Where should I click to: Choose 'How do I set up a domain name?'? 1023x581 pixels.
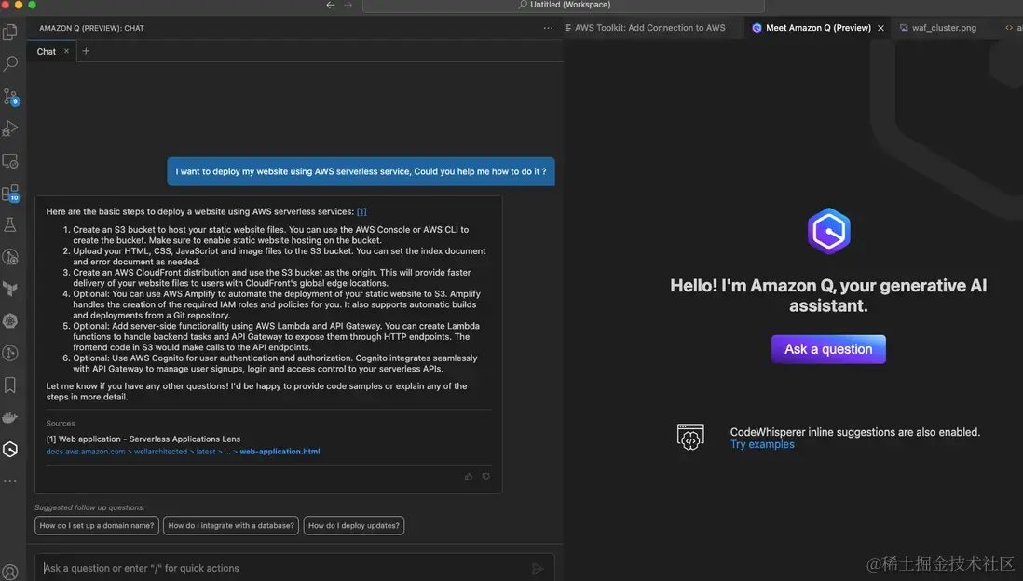pos(97,525)
